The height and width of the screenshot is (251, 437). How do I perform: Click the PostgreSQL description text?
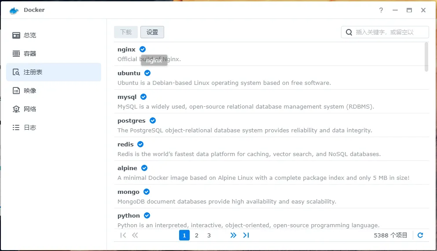[x=245, y=131]
